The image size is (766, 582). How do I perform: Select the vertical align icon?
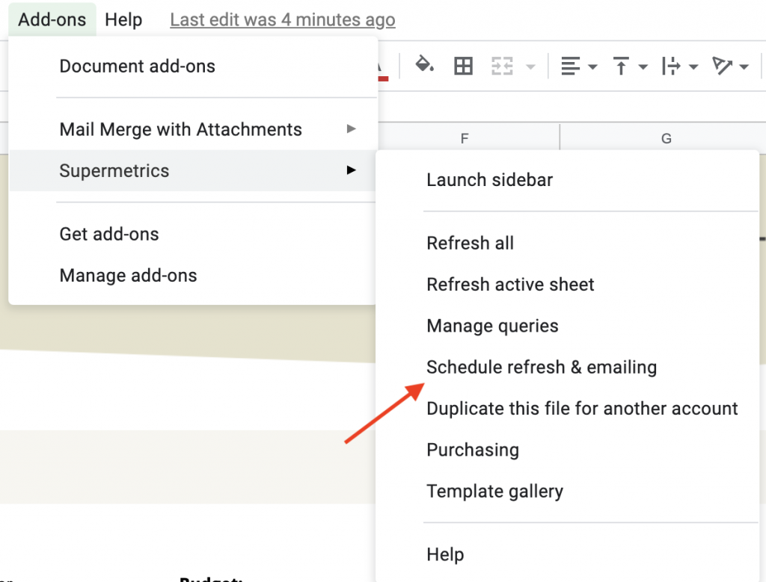click(x=621, y=66)
